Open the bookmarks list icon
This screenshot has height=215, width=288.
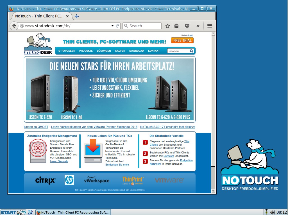(176, 26)
